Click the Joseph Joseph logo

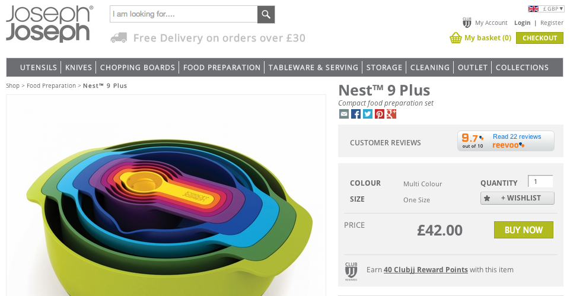[x=49, y=24]
